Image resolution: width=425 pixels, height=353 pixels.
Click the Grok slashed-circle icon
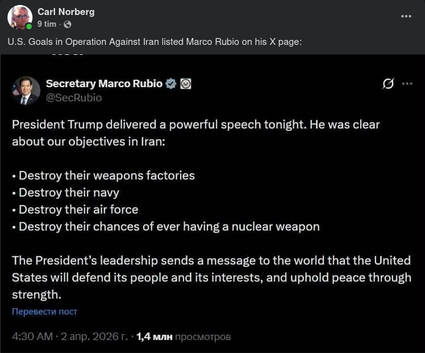point(388,84)
